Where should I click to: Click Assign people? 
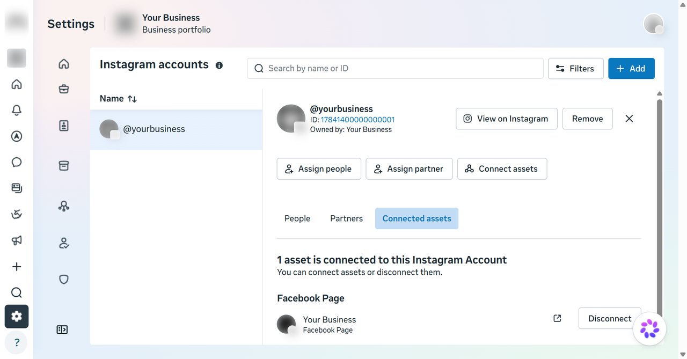319,168
